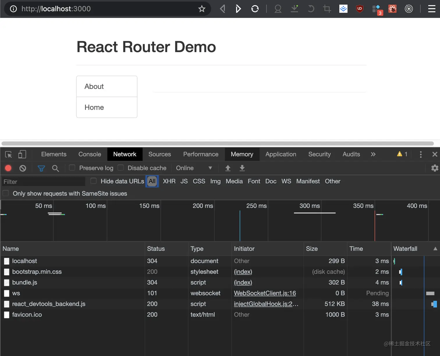
Task: Activate the inspect element picker icon
Action: [8, 154]
